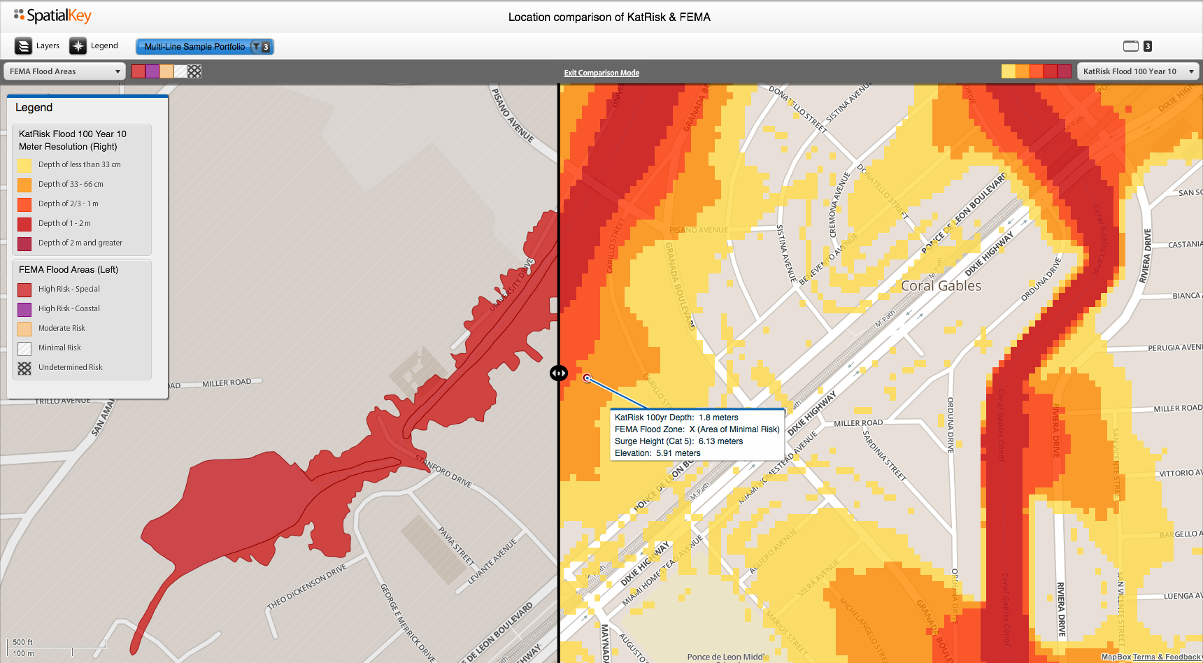
Task: Click the 'FEMA Flood Areas (Left)' legend heading
Action: tap(69, 270)
